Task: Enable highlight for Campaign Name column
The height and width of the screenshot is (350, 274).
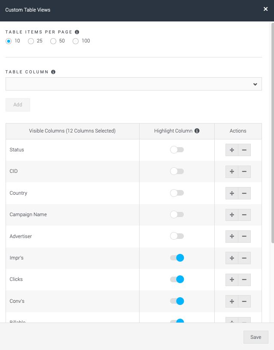Action: click(177, 214)
